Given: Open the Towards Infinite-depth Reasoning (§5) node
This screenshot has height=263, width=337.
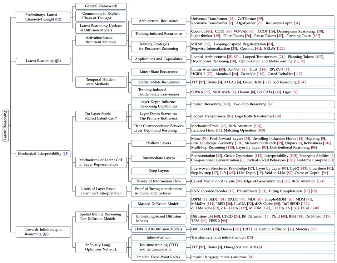Looking at the screenshot, I should 43,232.
